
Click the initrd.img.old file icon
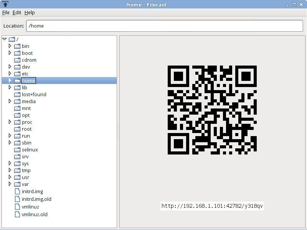pos(17,199)
